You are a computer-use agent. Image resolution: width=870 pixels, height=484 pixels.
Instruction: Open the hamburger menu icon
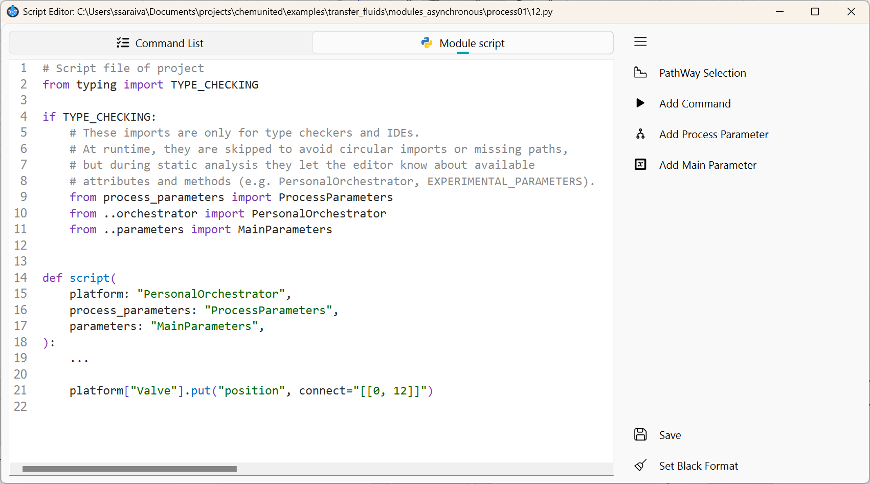point(640,41)
